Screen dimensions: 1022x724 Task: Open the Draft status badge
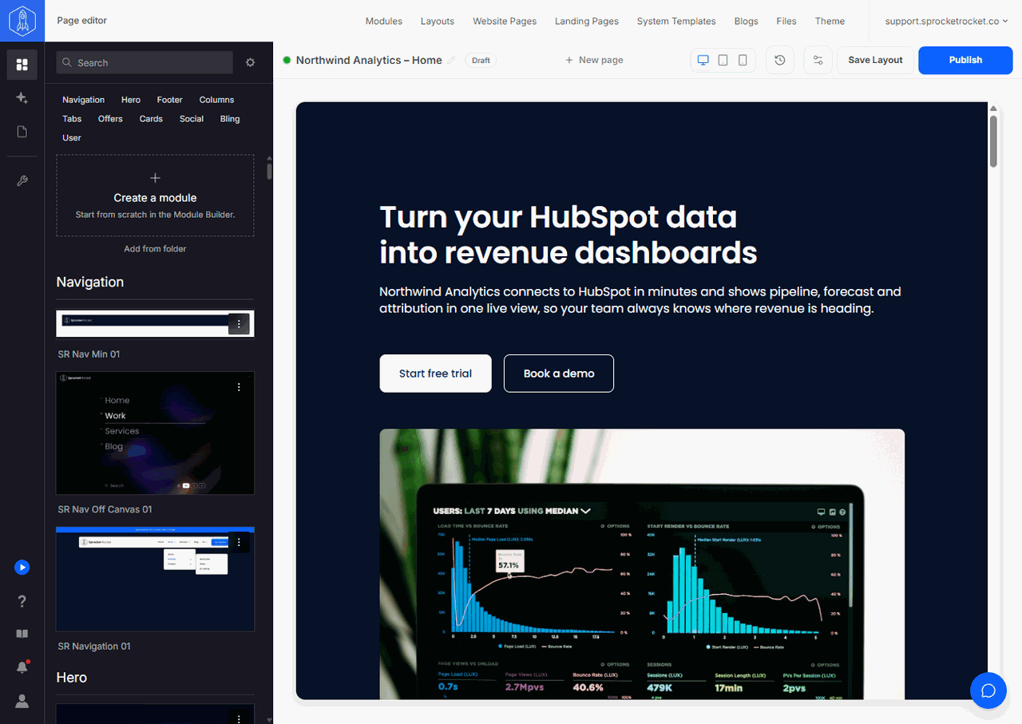tap(481, 60)
